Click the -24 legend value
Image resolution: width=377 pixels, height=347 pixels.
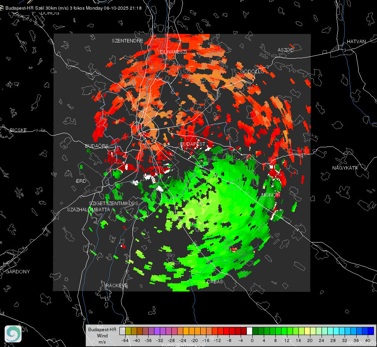(x=183, y=340)
